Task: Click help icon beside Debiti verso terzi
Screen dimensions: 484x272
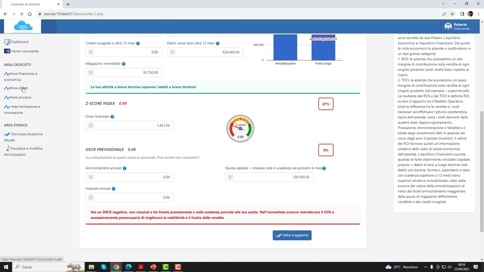Action: coord(218,43)
